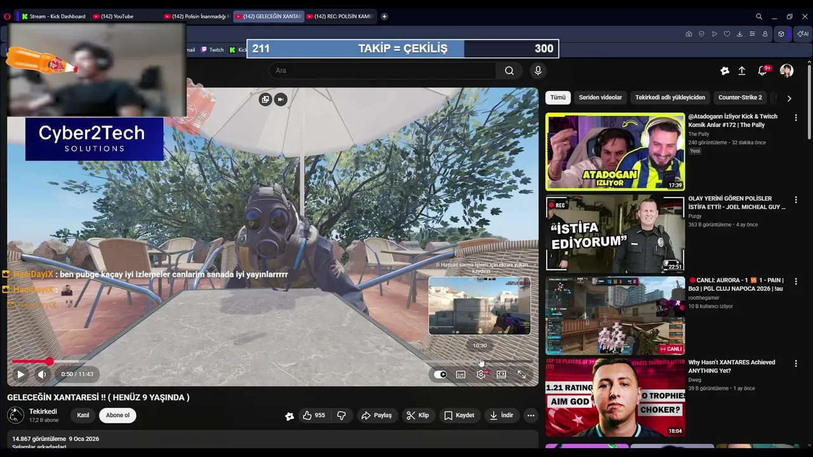Screen dimensions: 813x457
Task: Dislike the video
Action: [x=341, y=415]
